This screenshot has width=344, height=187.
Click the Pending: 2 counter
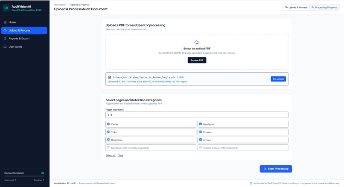39,180
